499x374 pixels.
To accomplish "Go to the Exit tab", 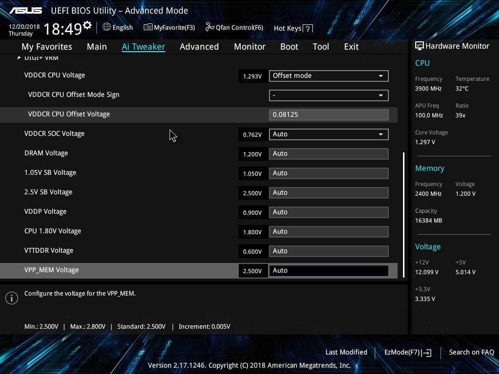I will 351,47.
